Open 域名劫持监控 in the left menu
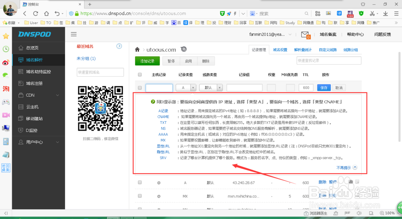This screenshot has height=219, width=402. (39, 72)
